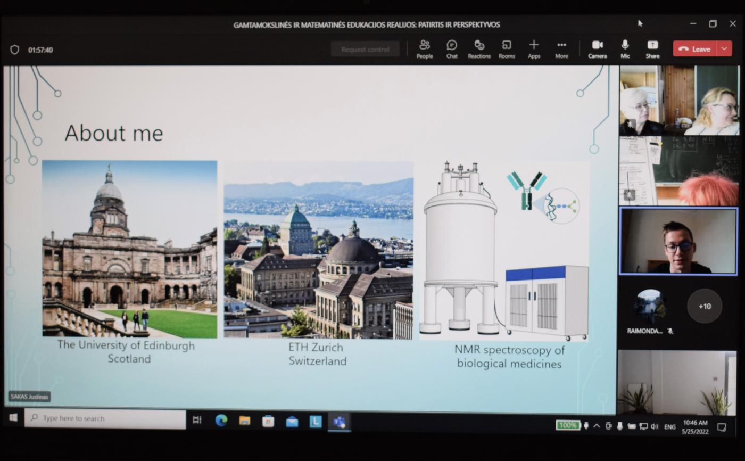The image size is (745, 461).
Task: Click the red Leave button
Action: coord(695,49)
